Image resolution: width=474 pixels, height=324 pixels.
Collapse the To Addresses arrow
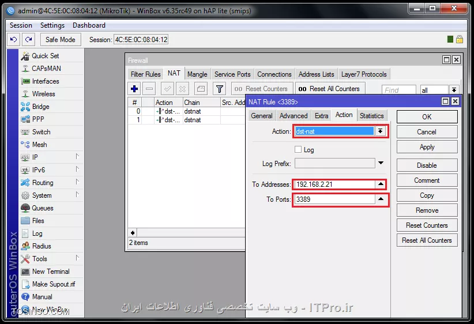(381, 184)
